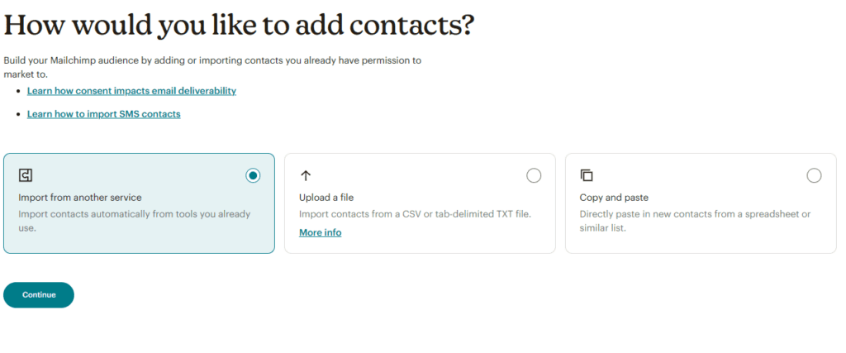The height and width of the screenshot is (353, 846).
Task: Choose the Copy and paste radio button
Action: [x=814, y=175]
